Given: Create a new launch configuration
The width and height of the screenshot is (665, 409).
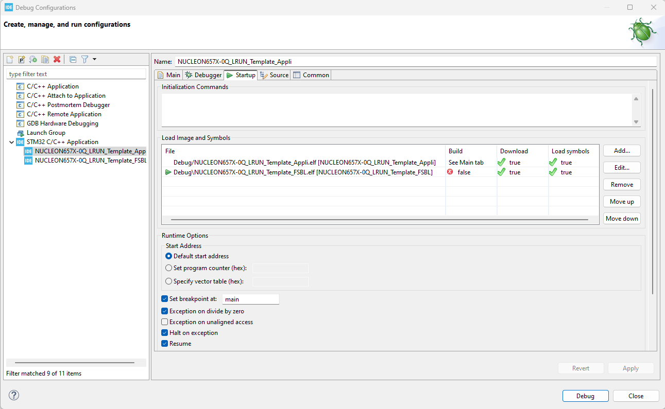Looking at the screenshot, I should (9, 59).
